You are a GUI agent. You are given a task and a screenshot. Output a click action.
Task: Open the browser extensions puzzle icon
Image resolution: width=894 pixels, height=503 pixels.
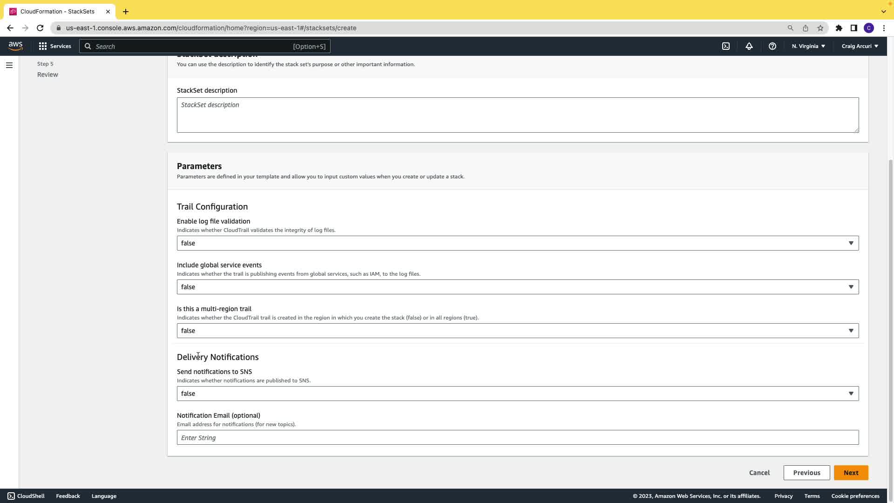pos(839,28)
